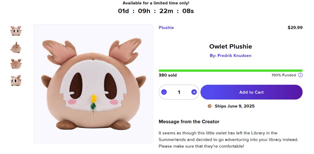This screenshot has width=314, height=154.
Task: Click the quantity input field
Action: coord(179,92)
